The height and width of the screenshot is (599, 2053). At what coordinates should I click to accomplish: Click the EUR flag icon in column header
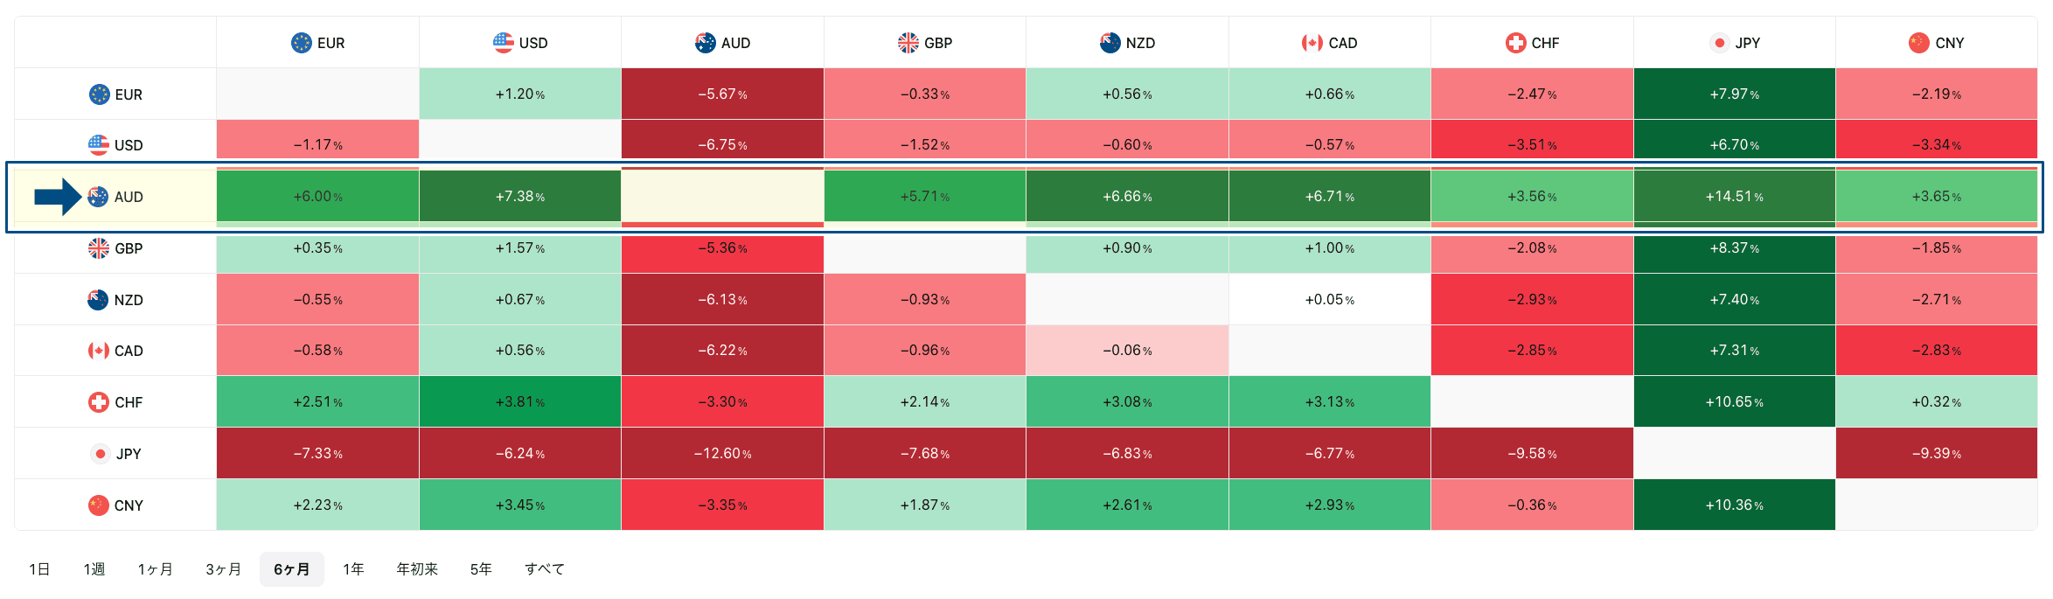(x=302, y=43)
